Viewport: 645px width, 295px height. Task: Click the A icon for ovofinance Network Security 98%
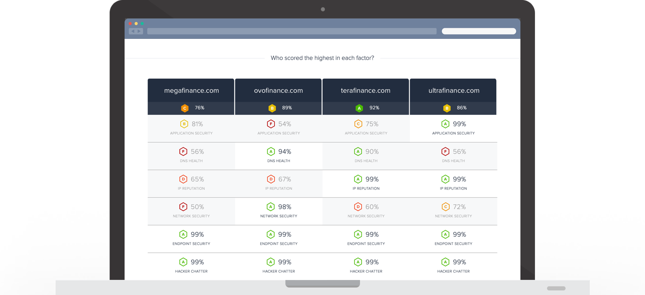click(x=271, y=207)
